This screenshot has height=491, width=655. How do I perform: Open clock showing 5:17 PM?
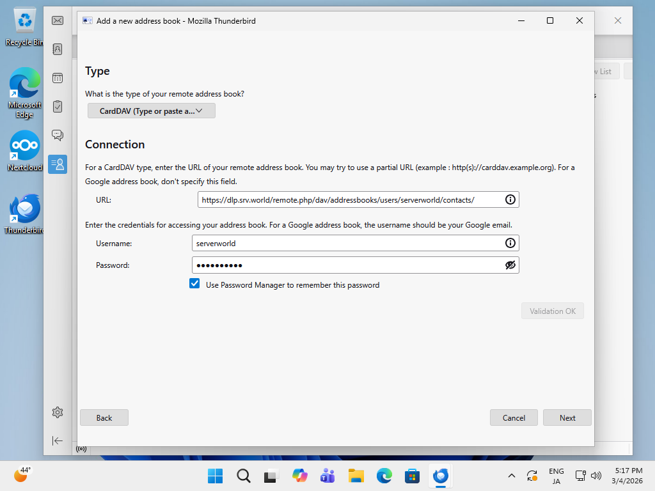pyautogui.click(x=627, y=476)
